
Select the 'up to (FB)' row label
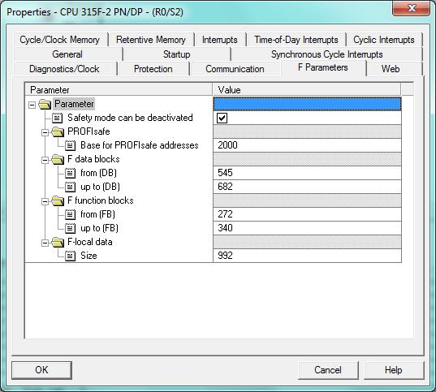99,228
